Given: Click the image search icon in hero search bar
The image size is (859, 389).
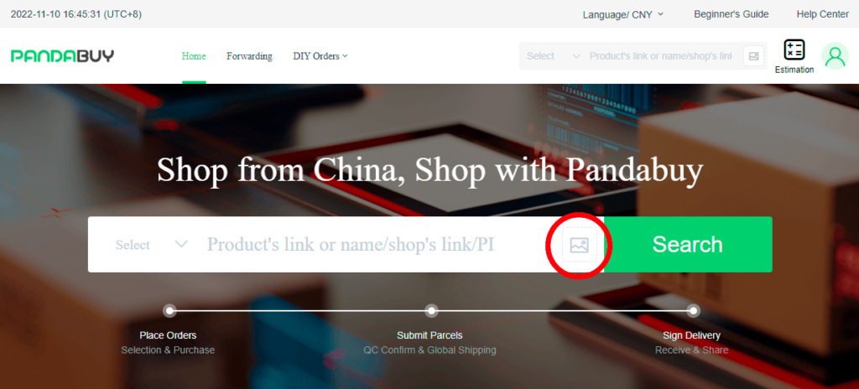Looking at the screenshot, I should click(579, 245).
